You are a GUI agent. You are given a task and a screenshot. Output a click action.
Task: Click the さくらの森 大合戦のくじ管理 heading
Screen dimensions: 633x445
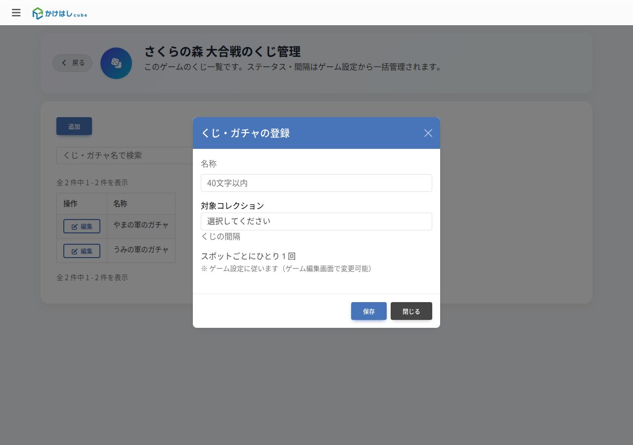(x=223, y=51)
